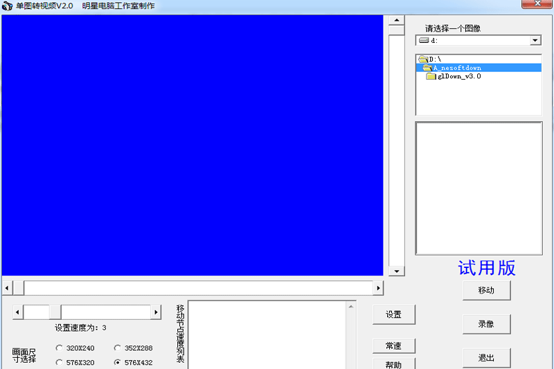Click the preview horizontal scrollbar left arrow
The image size is (554, 369).
[7, 288]
